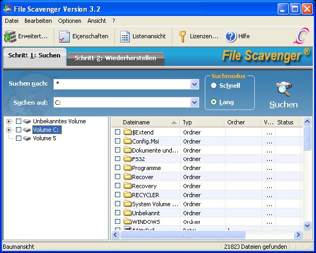
Task: Select the Volume 5 tree item
Action: (x=45, y=138)
